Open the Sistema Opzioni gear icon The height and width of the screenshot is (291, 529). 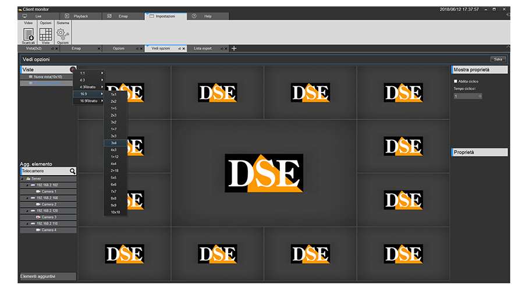coord(63,34)
